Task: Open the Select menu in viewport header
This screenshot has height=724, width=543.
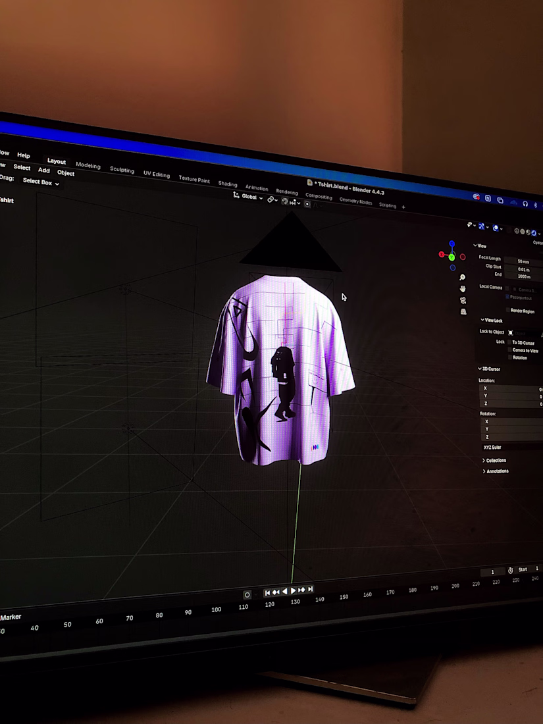Action: pos(22,167)
